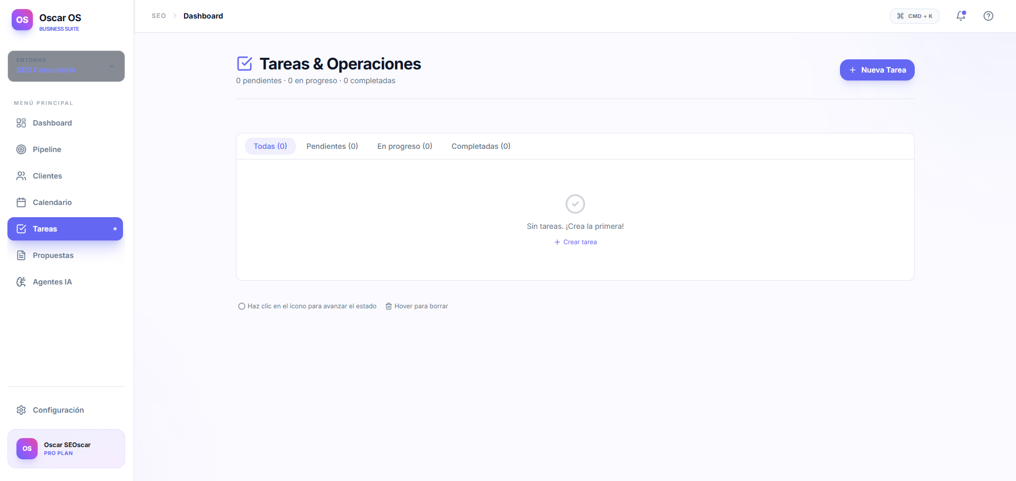Open the CMD + K command palette
The image size is (1016, 481).
click(x=914, y=16)
